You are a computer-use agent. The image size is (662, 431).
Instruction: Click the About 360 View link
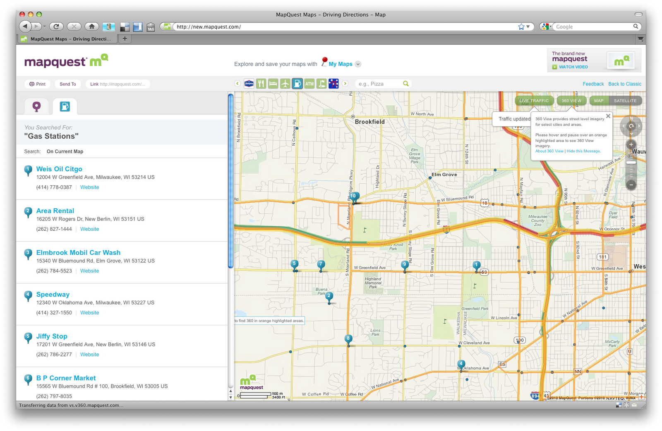549,151
